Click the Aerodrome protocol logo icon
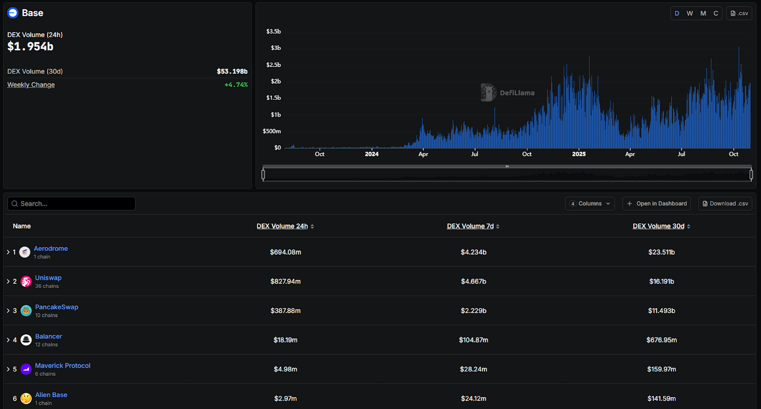761x409 pixels. click(x=25, y=252)
